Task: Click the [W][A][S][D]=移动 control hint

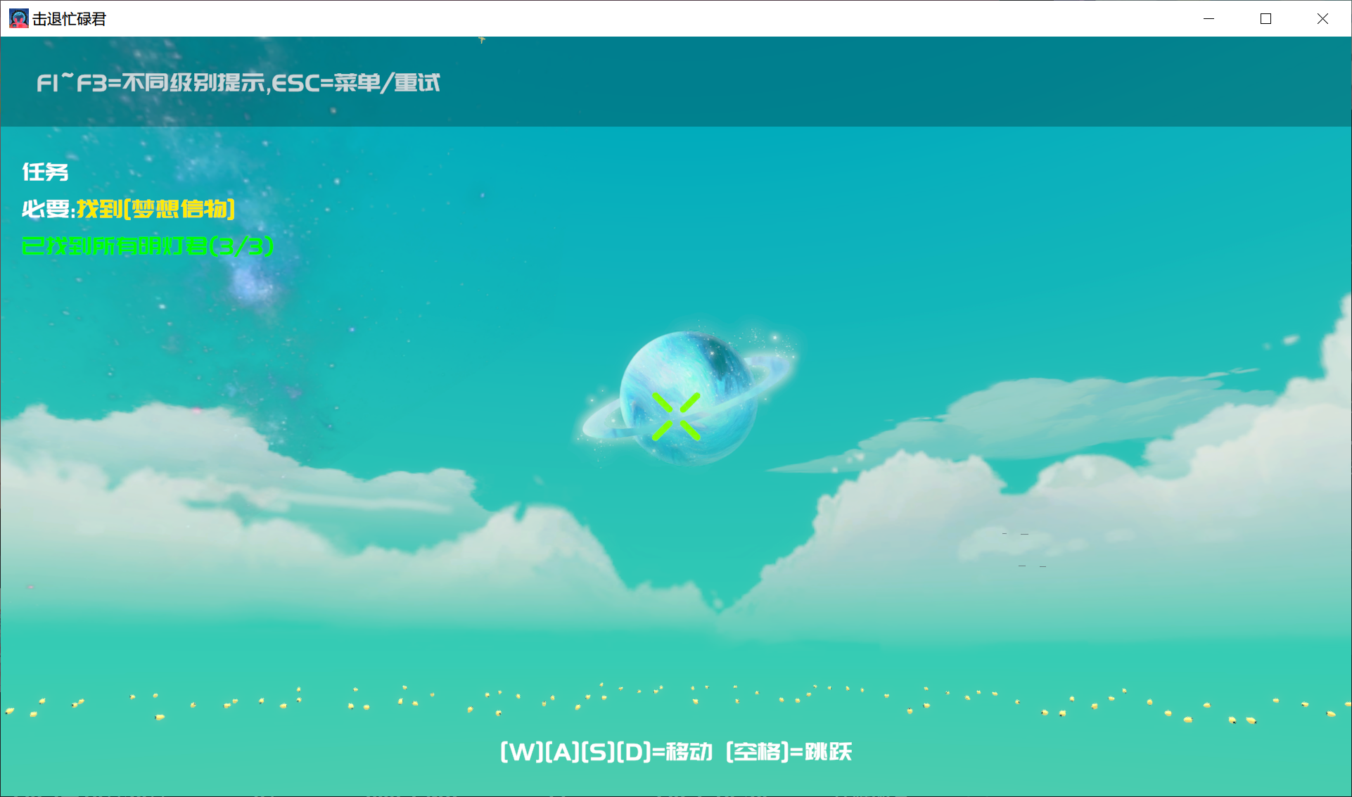Action: click(606, 752)
